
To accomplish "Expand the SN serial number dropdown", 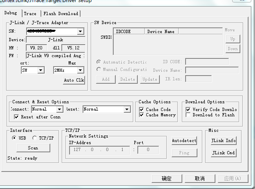I will 80,31.
